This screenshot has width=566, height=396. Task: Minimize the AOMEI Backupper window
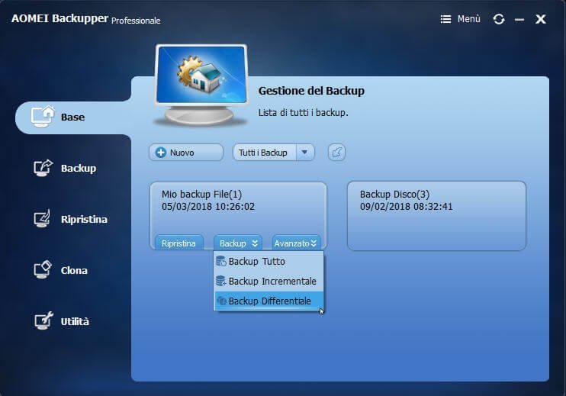pos(519,20)
